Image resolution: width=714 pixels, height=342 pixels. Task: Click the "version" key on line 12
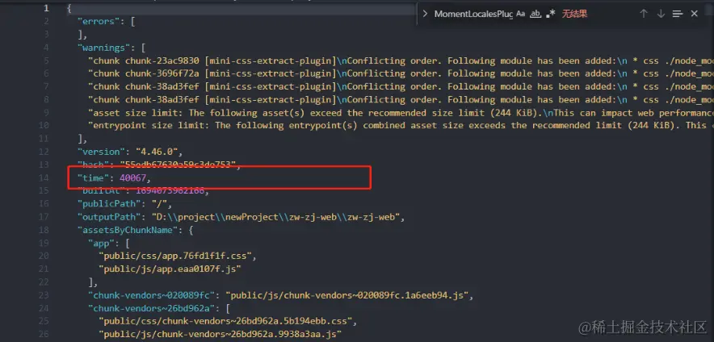coord(100,152)
